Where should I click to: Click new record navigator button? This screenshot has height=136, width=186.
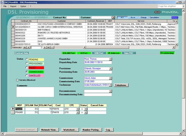click(52, 47)
